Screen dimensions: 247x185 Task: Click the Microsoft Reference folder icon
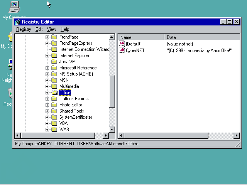54,68
